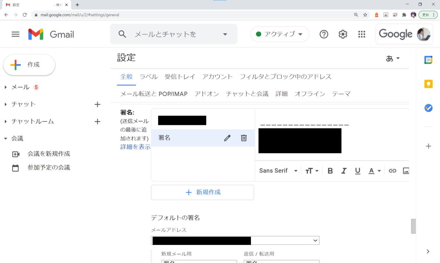Open the default signature email address dropdown

click(235, 240)
